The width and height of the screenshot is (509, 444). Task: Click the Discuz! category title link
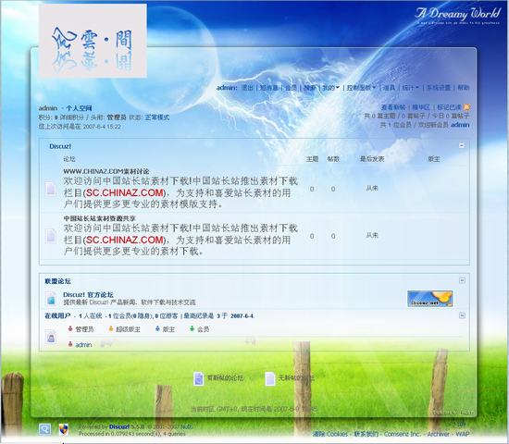[x=60, y=146]
